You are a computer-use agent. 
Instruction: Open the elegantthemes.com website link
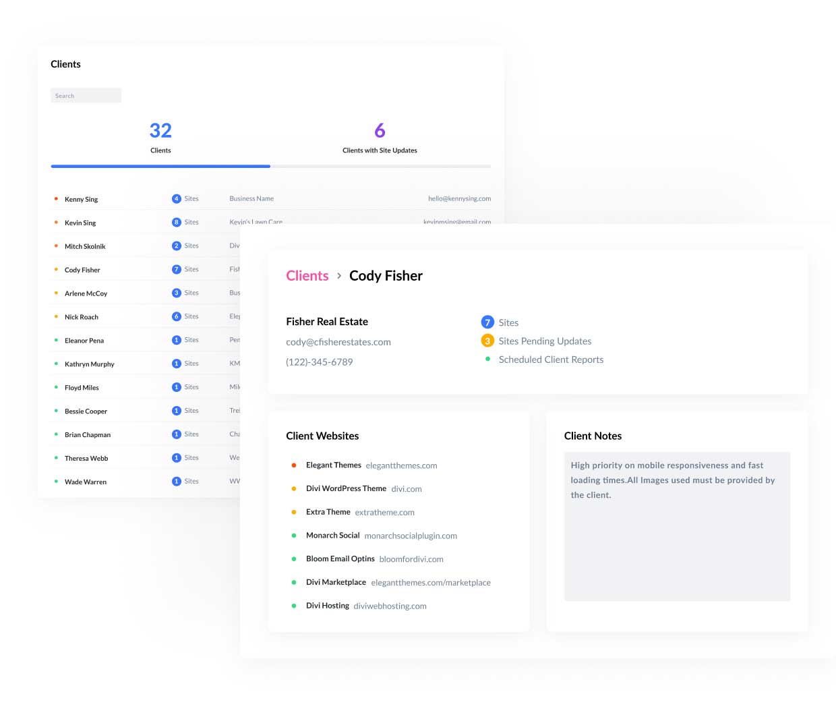[x=401, y=465]
